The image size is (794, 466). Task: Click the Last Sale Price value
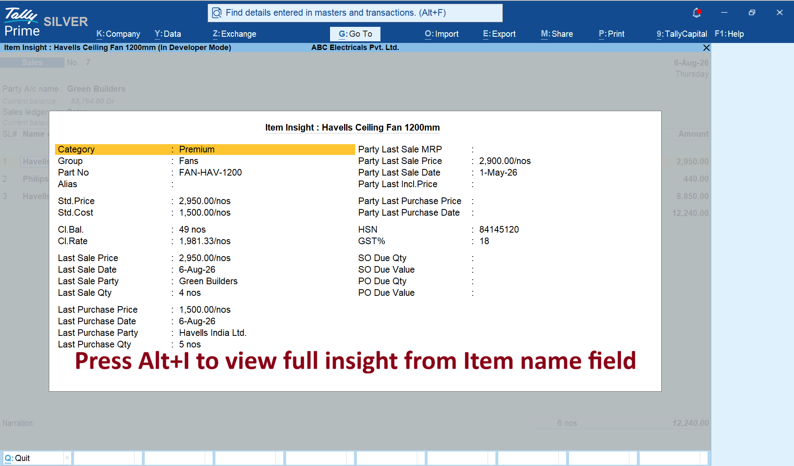pyautogui.click(x=205, y=258)
